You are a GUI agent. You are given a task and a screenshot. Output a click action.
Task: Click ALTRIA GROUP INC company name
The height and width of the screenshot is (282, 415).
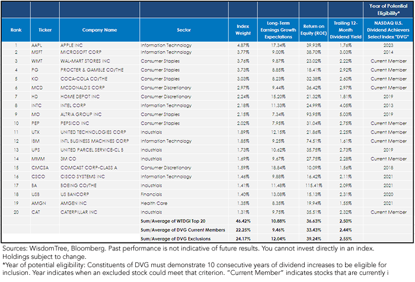81,115
